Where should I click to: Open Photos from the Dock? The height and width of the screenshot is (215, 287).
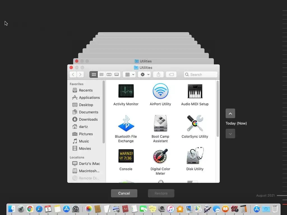pyautogui.click(x=89, y=209)
